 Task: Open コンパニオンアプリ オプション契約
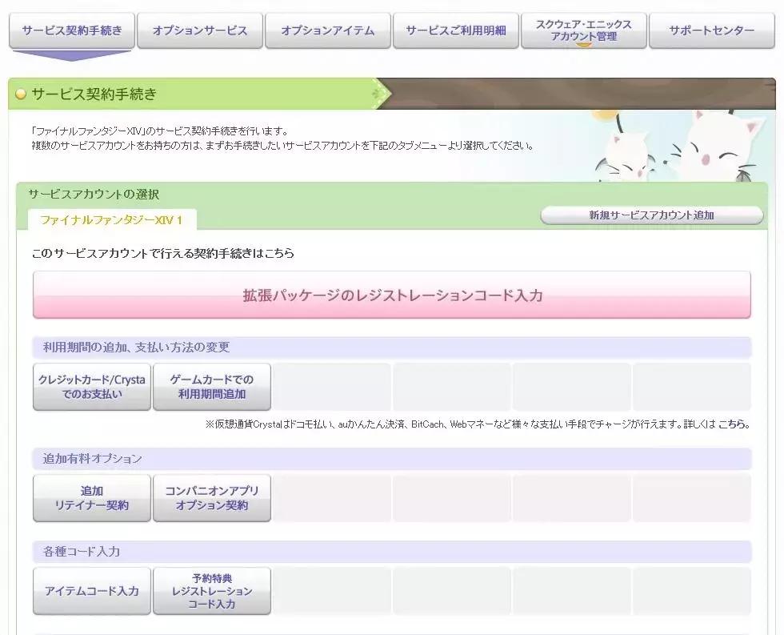(212, 497)
